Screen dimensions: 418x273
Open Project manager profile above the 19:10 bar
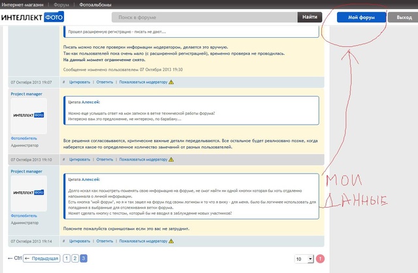[26, 94]
